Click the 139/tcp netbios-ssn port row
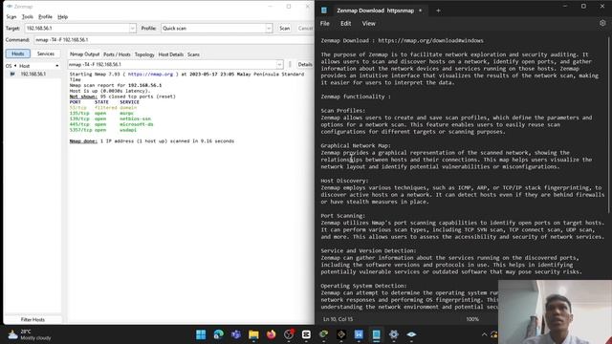 pos(110,118)
